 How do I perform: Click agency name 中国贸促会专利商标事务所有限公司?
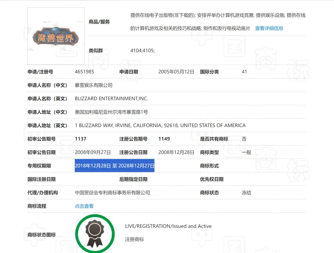[112, 192]
